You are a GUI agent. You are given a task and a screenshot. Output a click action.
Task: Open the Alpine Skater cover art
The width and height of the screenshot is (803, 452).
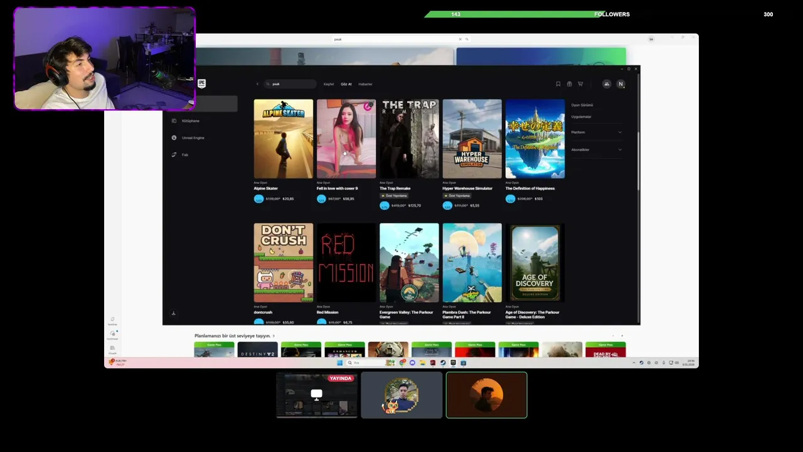click(284, 139)
